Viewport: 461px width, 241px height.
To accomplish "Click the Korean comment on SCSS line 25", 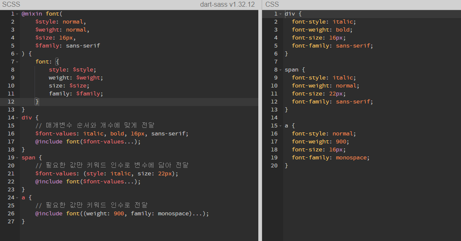I will point(91,206).
